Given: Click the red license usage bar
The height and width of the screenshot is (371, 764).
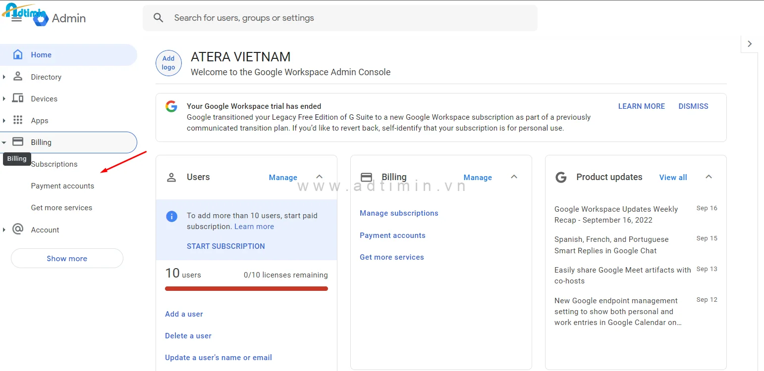Looking at the screenshot, I should coord(246,288).
